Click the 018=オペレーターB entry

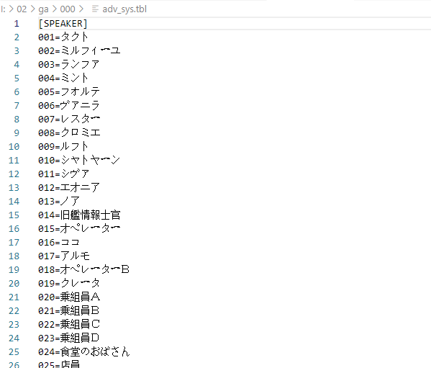click(x=83, y=270)
